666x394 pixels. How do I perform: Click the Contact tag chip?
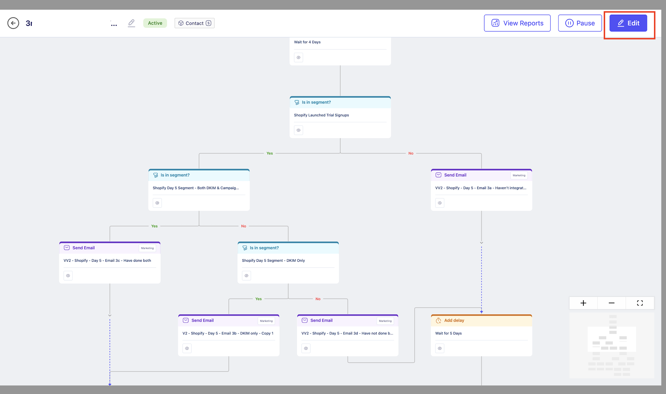point(195,23)
